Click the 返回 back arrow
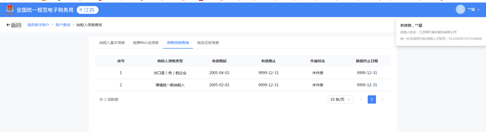This screenshot has height=132, width=486. 8,25
